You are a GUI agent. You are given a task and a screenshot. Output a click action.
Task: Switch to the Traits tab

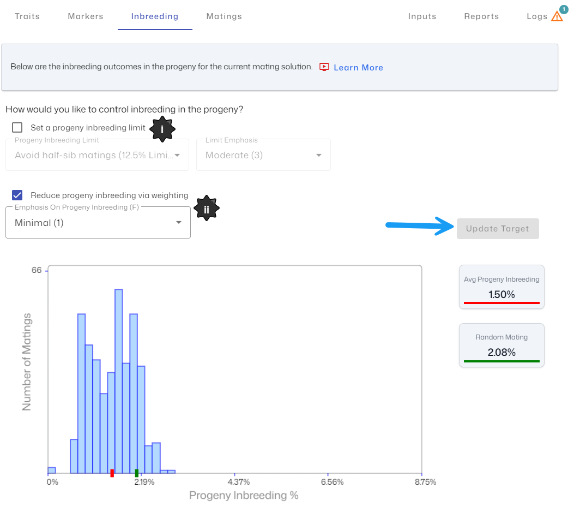[x=27, y=16]
